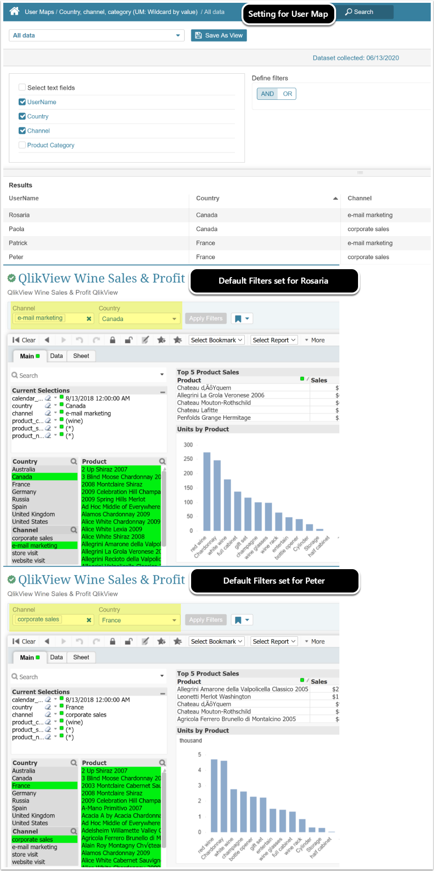
Task: Select Main tab in Canada dashboard
Action: pyautogui.click(x=30, y=356)
